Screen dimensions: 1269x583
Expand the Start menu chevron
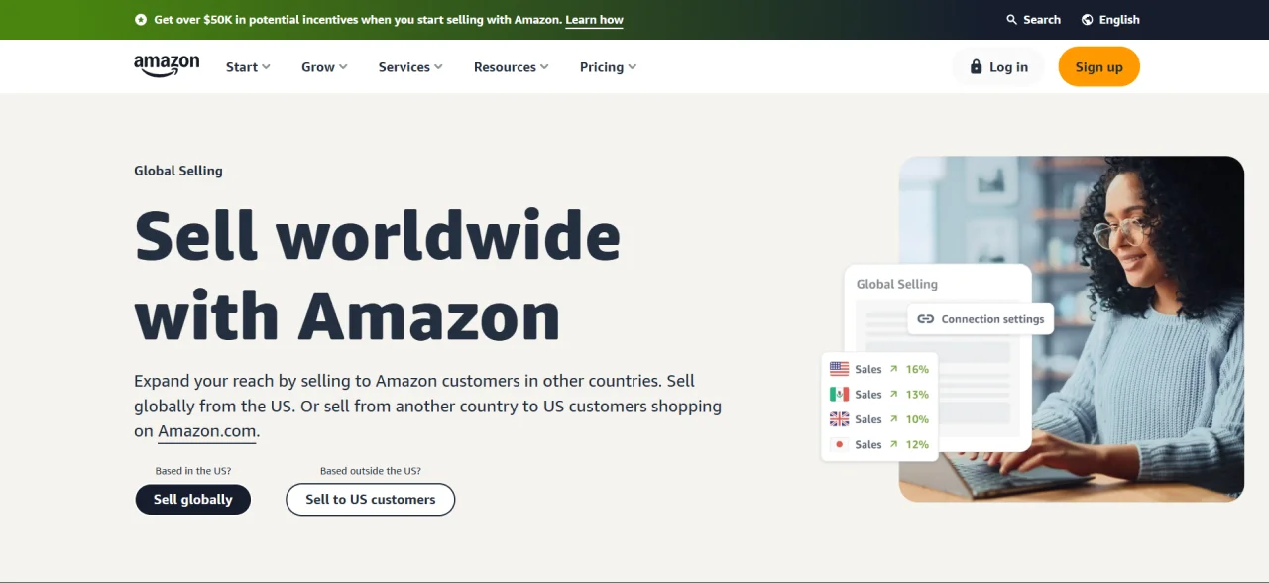pos(266,67)
